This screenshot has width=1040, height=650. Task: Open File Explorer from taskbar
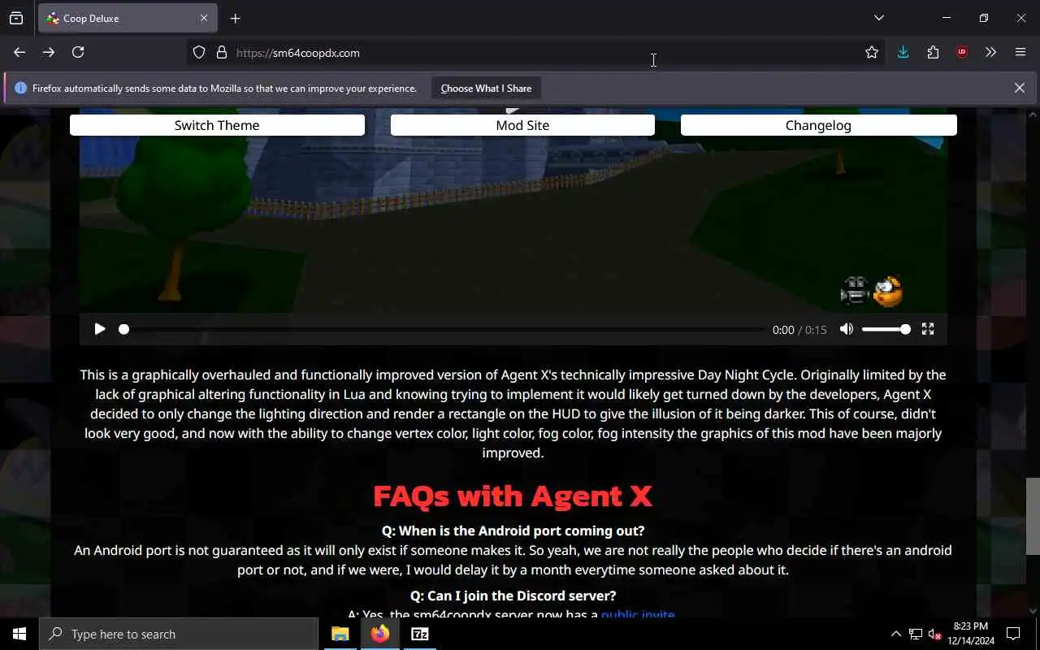coord(340,634)
